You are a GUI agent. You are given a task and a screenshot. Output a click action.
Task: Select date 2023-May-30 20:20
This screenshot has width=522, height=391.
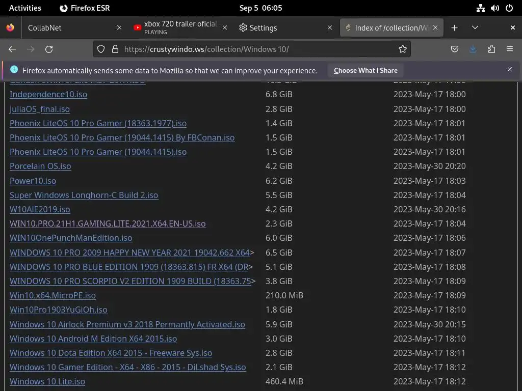click(x=429, y=166)
